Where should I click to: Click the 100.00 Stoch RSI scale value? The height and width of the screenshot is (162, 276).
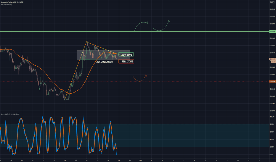tap(272, 117)
